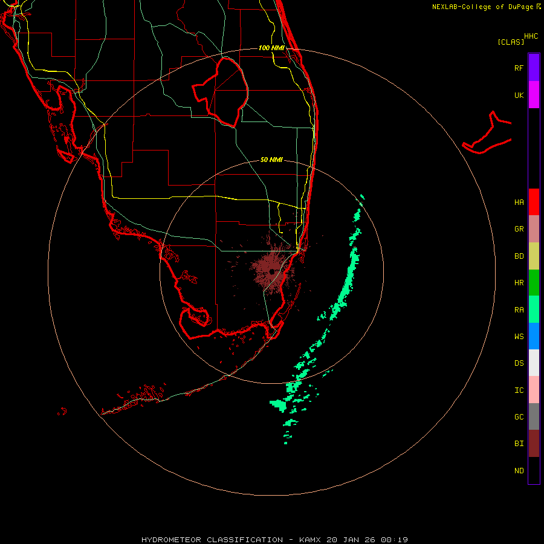Click the '100 NMI' range ring label
The height and width of the screenshot is (544, 544).
click(x=271, y=48)
